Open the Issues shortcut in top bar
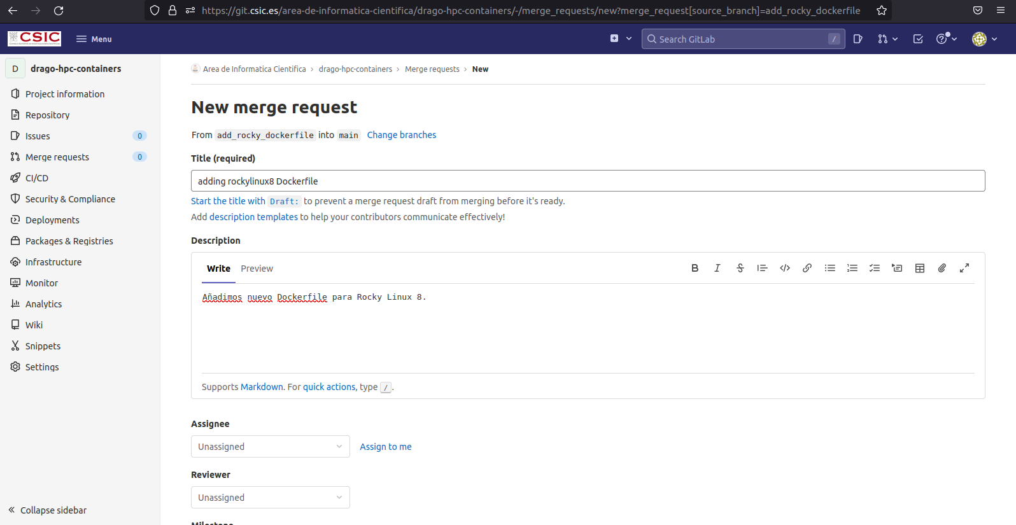 858,39
